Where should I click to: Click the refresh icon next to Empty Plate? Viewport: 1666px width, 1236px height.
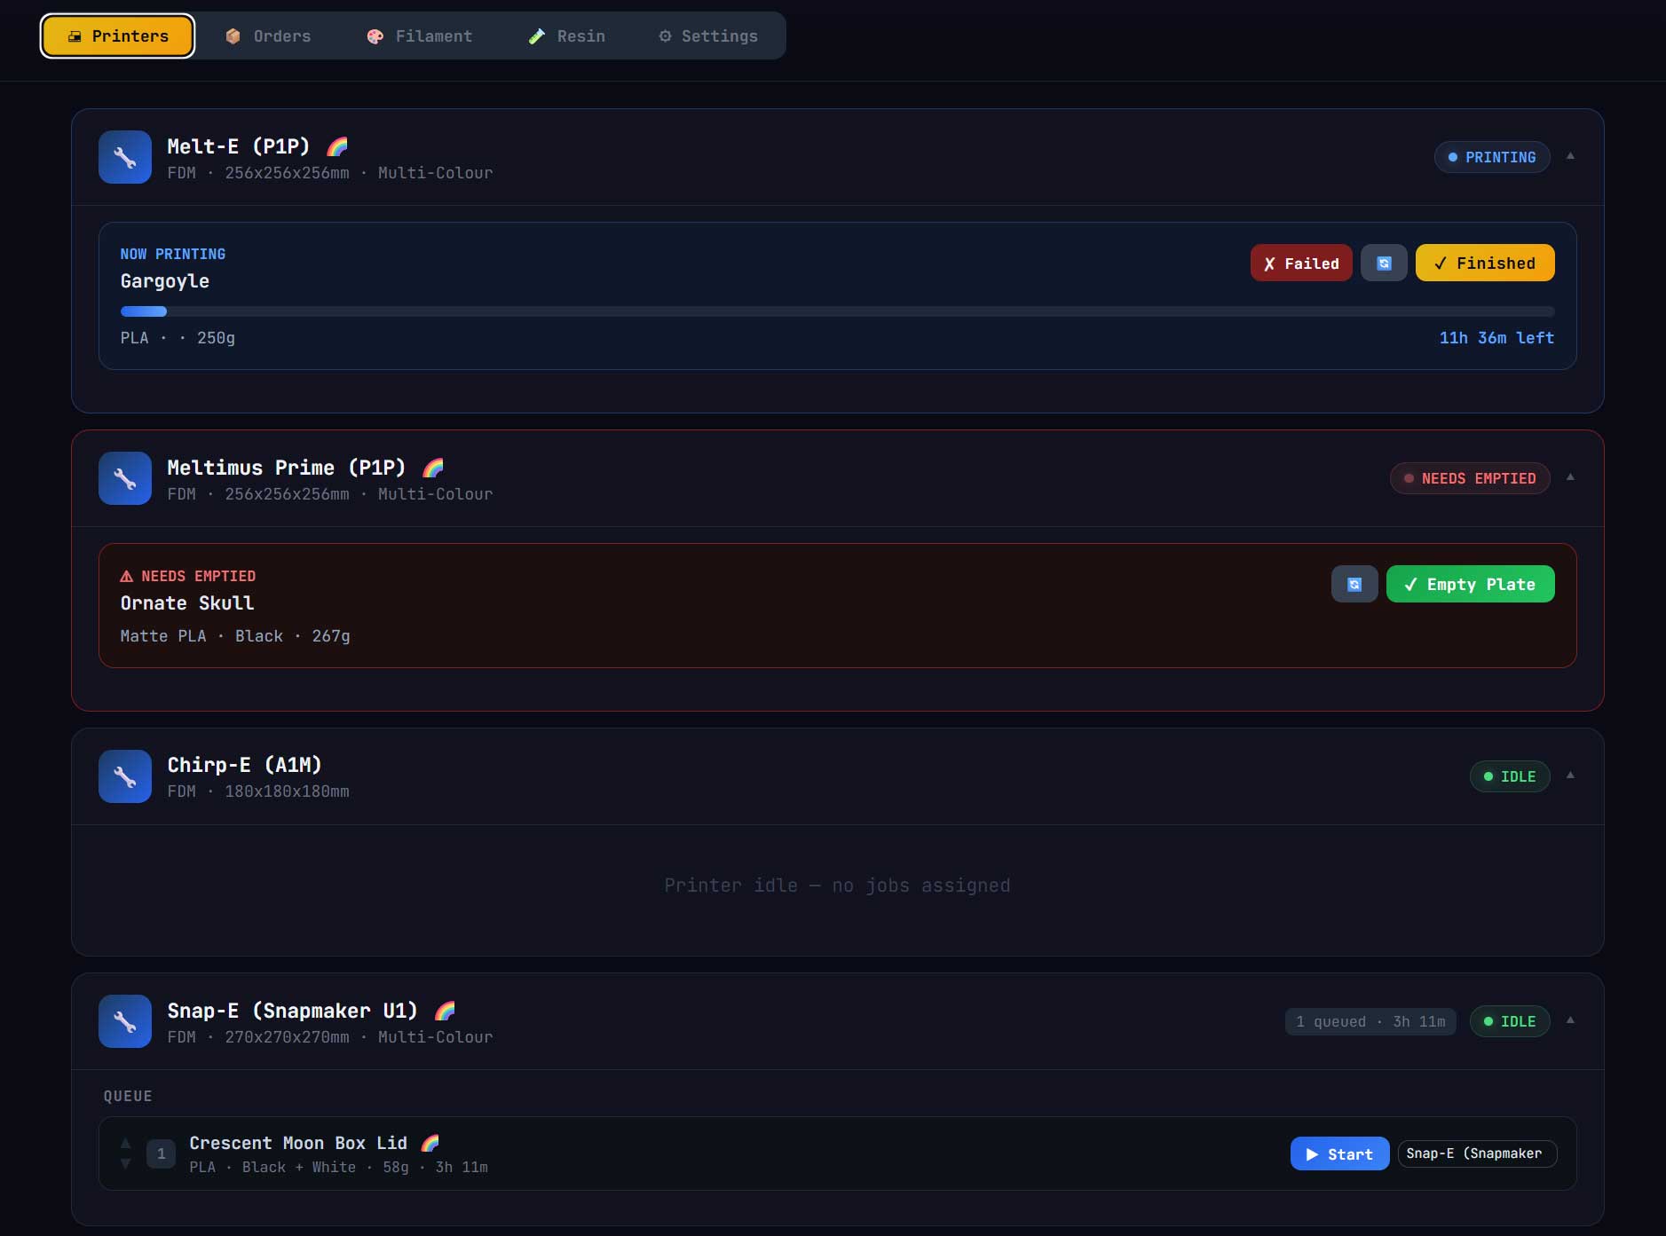pos(1354,585)
